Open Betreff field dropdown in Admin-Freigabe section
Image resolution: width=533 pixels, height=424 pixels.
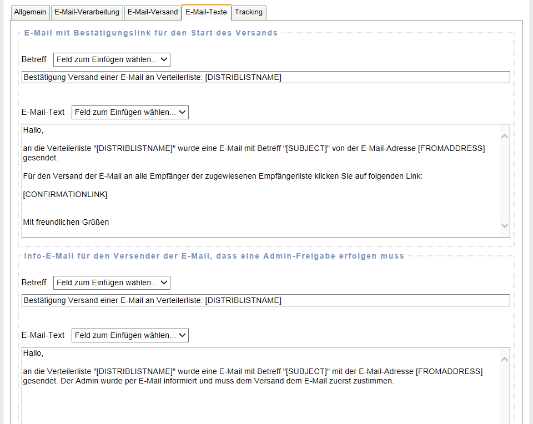pos(112,282)
